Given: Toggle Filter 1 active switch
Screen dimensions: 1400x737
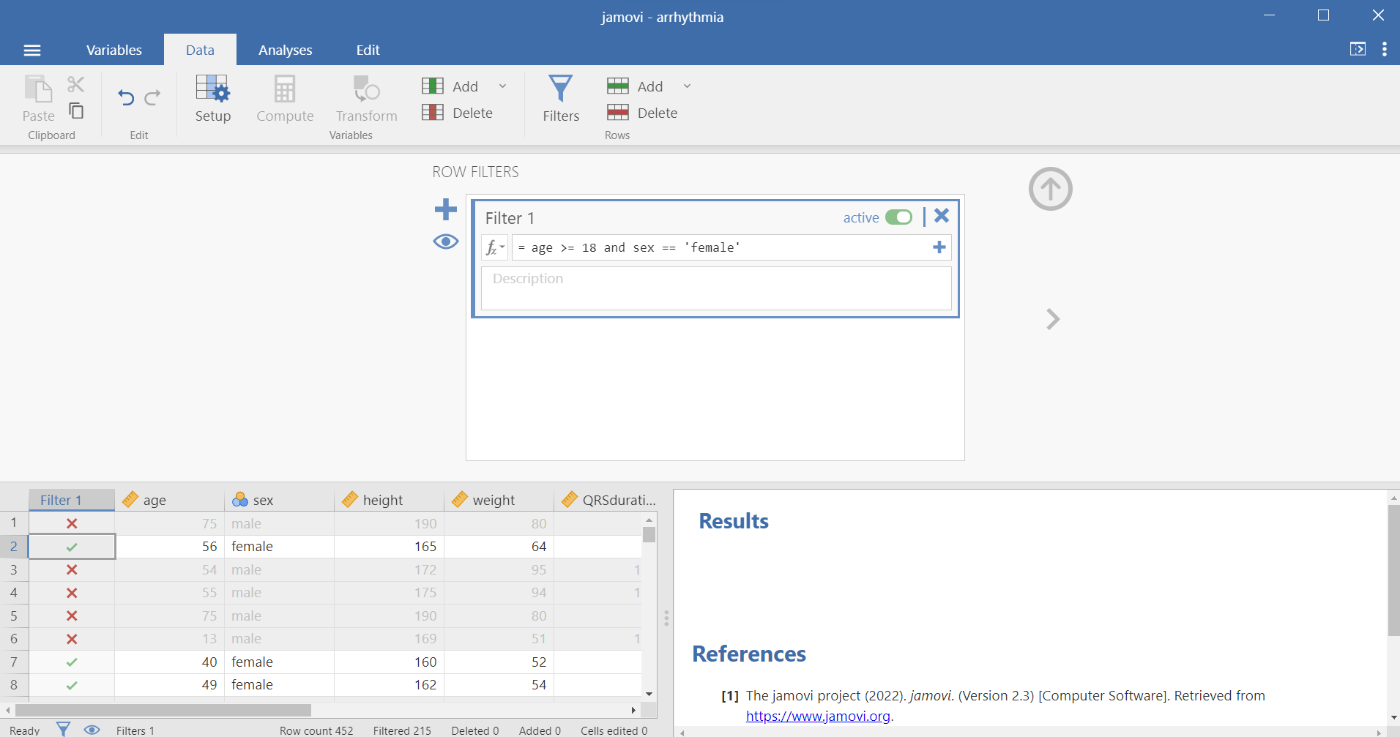Looking at the screenshot, I should (898, 217).
